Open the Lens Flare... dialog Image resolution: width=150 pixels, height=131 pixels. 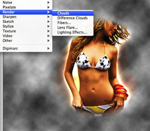coord(73,28)
